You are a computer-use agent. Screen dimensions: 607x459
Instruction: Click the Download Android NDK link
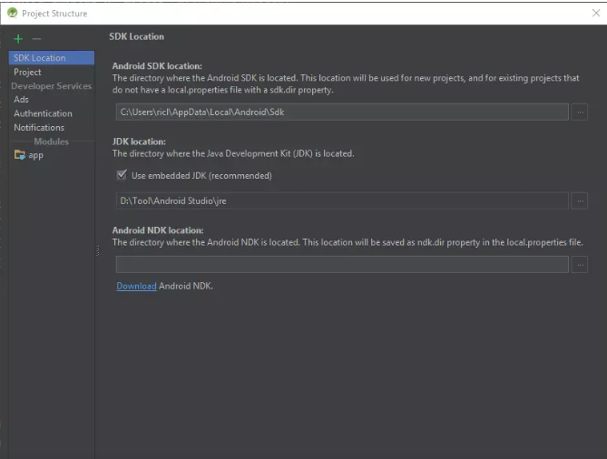[136, 286]
